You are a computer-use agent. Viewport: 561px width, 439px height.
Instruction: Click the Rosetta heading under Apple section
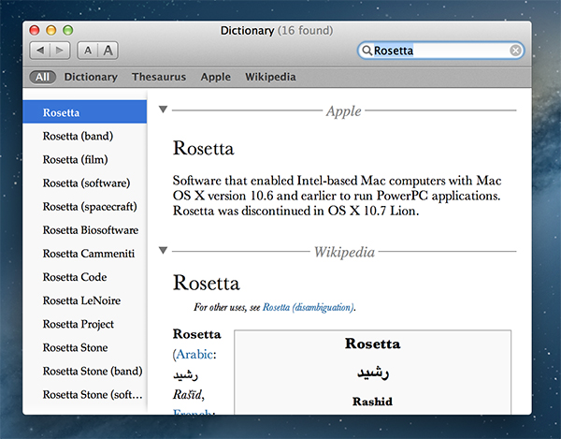(x=203, y=148)
